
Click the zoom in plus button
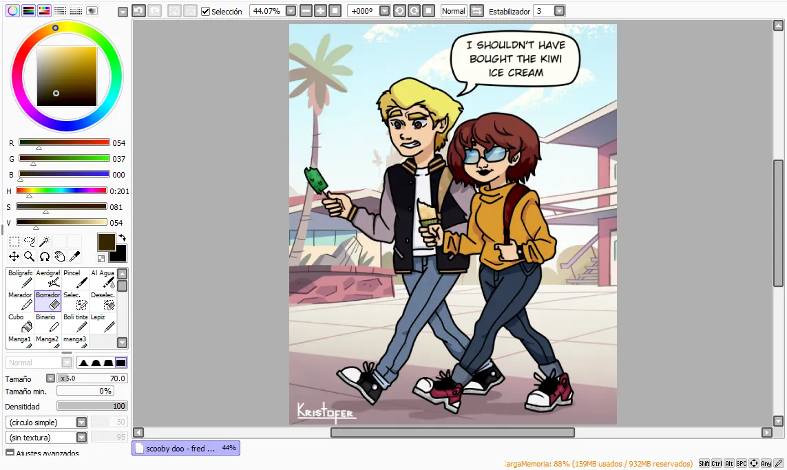(320, 11)
